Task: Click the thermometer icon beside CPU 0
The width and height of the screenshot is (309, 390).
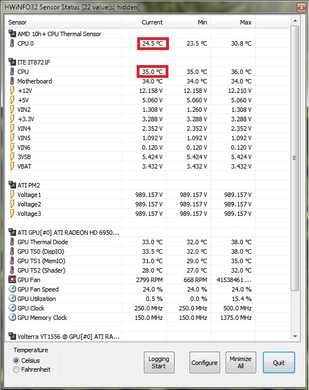Action: tap(12, 43)
